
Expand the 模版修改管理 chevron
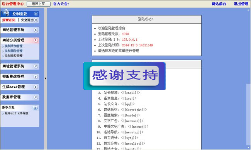pyautogui.click(x=36, y=77)
